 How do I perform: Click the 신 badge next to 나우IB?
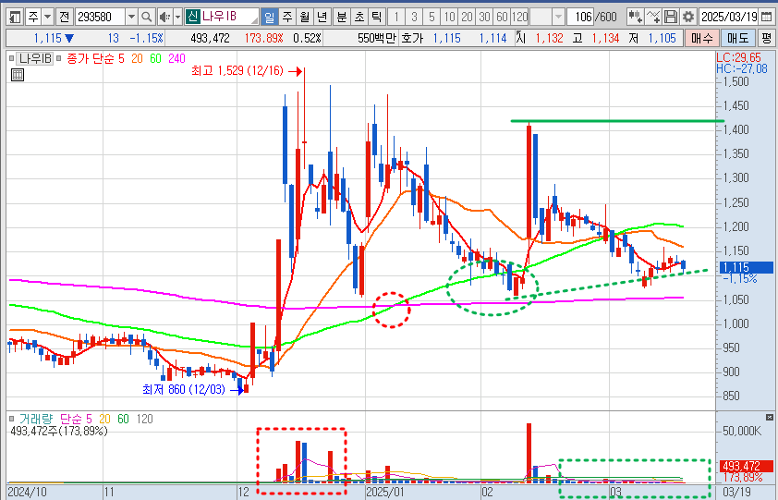click(x=192, y=17)
